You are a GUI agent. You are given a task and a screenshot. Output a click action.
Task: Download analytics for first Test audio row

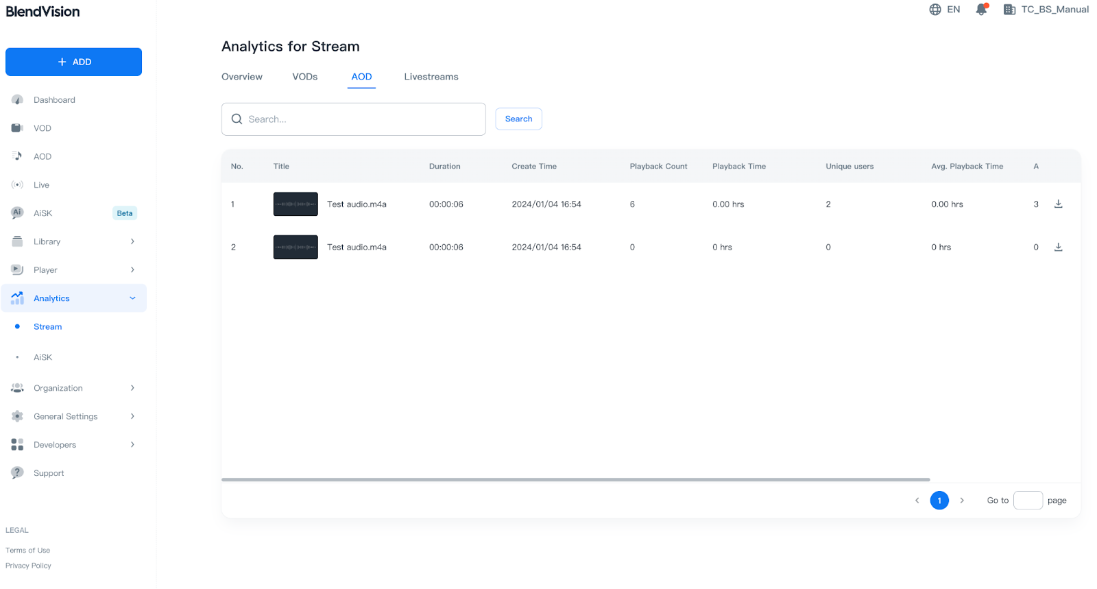click(x=1058, y=204)
